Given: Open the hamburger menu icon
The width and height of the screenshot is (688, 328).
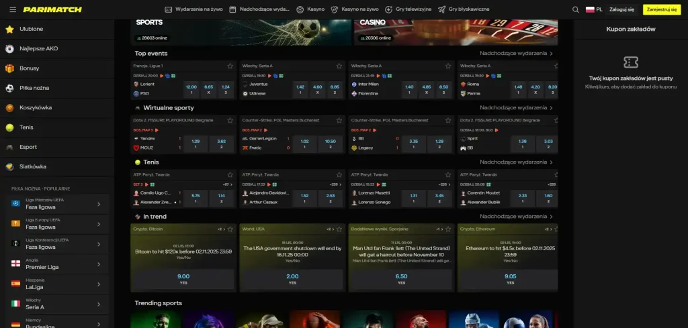Looking at the screenshot, I should pyautogui.click(x=13, y=9).
